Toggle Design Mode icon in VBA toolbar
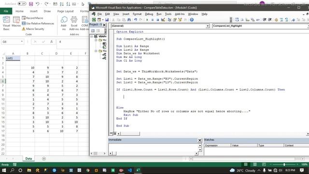This screenshot has width=309, height=174. [163, 20]
